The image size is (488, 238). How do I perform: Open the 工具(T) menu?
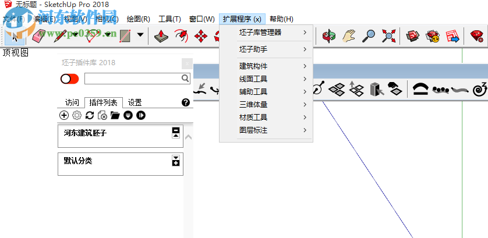click(x=169, y=19)
